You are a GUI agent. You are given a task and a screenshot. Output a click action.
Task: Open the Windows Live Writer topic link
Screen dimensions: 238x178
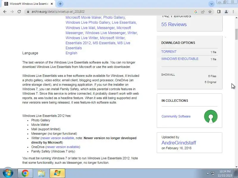[x=82, y=38]
